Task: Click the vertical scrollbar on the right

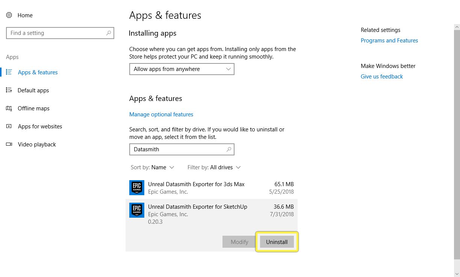Action: (x=457, y=143)
